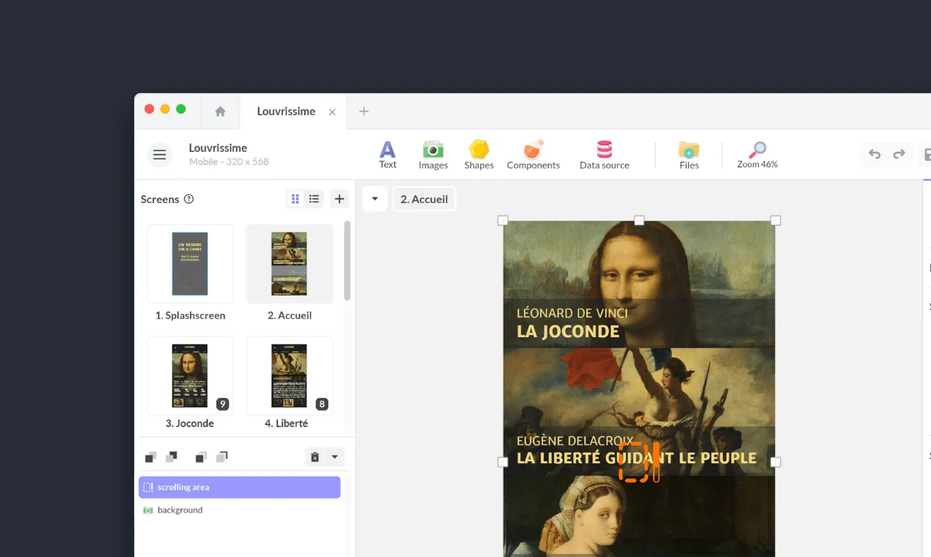931x557 pixels.
Task: Delete the selected layer with the trash icon
Action: tap(314, 457)
